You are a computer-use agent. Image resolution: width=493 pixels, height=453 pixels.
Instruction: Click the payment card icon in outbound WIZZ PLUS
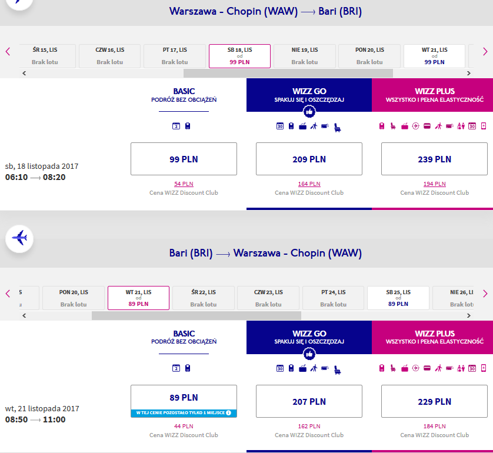(427, 126)
